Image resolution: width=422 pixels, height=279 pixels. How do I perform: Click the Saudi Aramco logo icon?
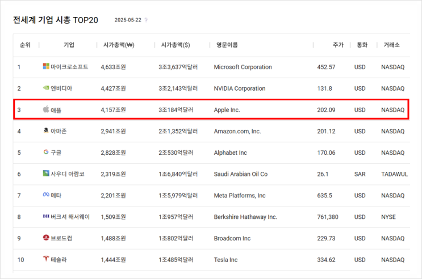pyautogui.click(x=46, y=174)
